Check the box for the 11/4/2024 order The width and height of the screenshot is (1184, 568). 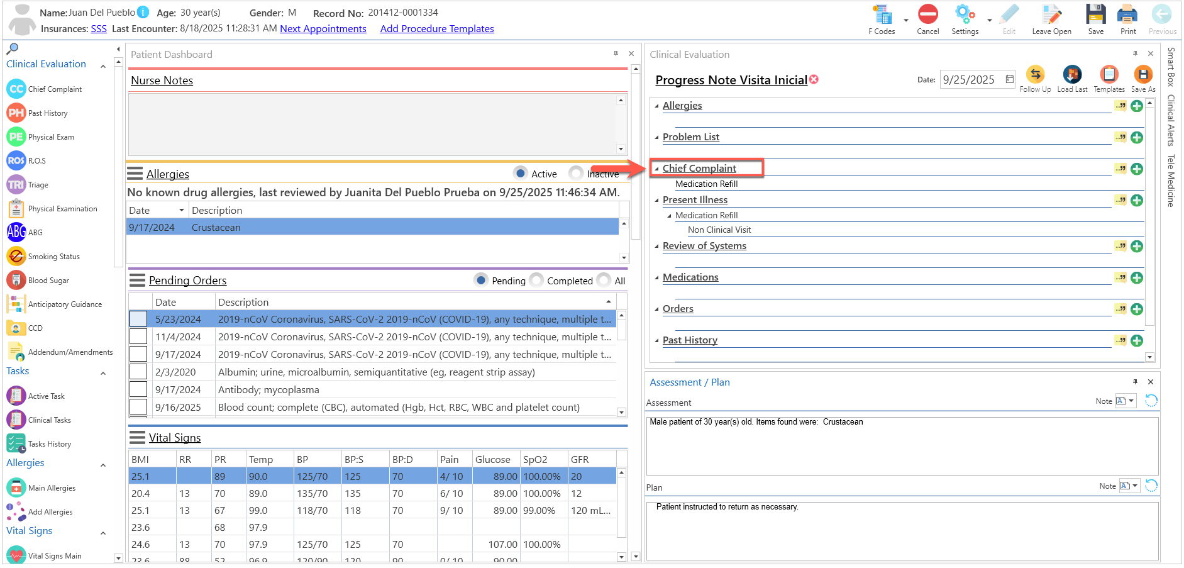click(138, 337)
